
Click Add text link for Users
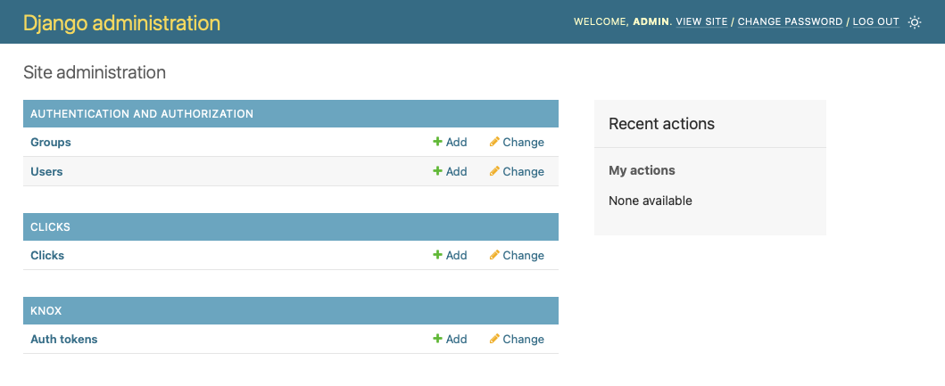(x=456, y=172)
